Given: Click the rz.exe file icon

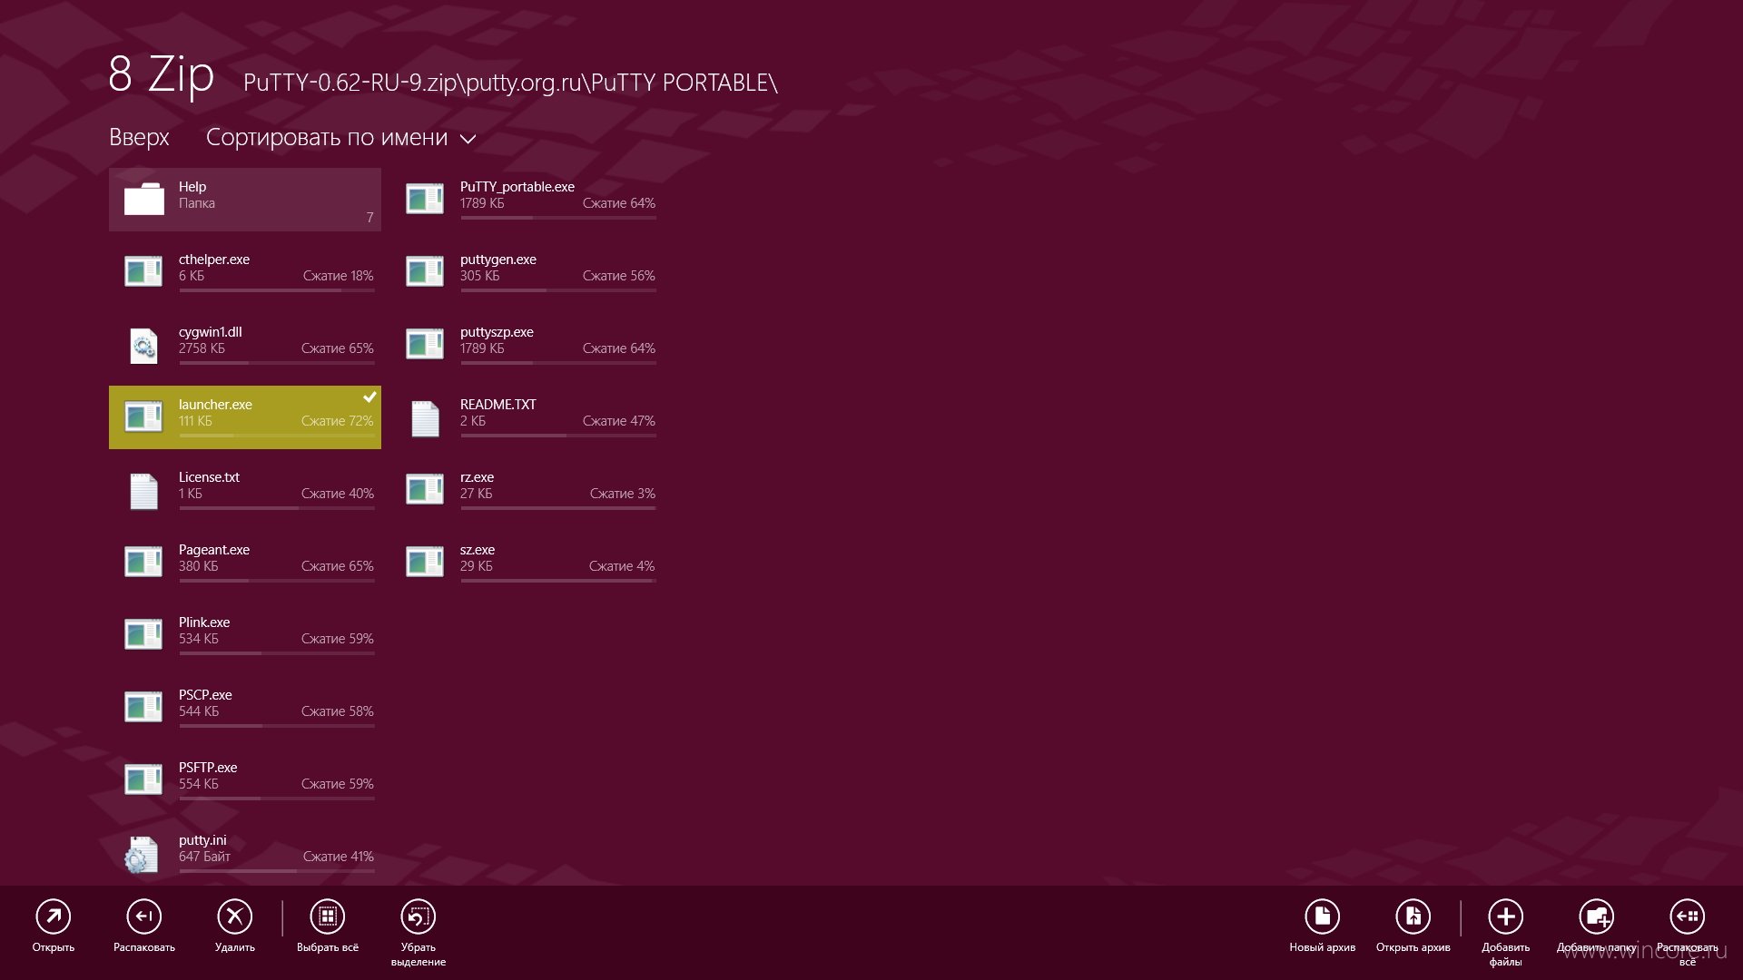Looking at the screenshot, I should point(425,488).
